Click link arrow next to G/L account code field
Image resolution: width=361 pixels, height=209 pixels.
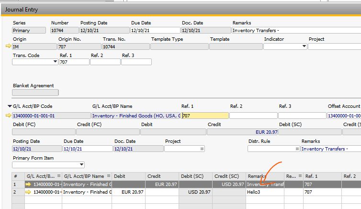(8, 116)
